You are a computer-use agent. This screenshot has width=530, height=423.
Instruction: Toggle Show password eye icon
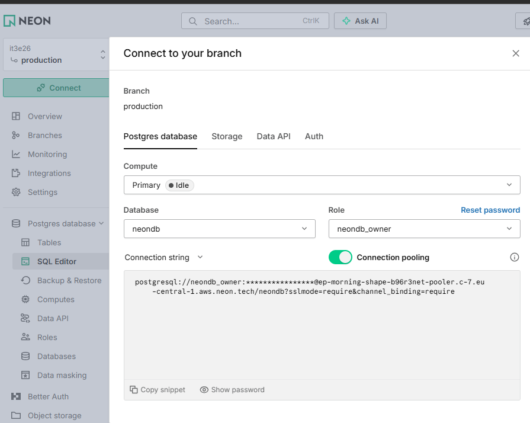(x=204, y=389)
